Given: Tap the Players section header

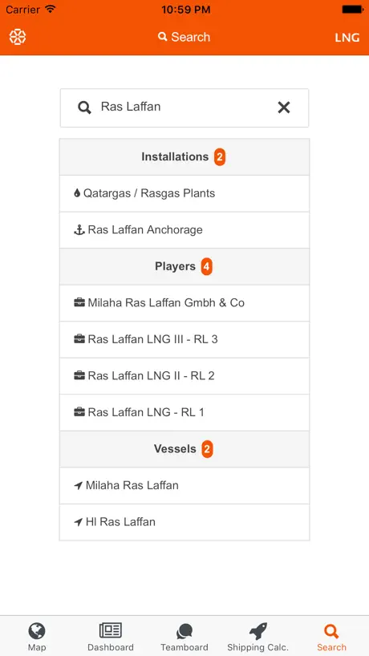Looking at the screenshot, I should tap(184, 266).
